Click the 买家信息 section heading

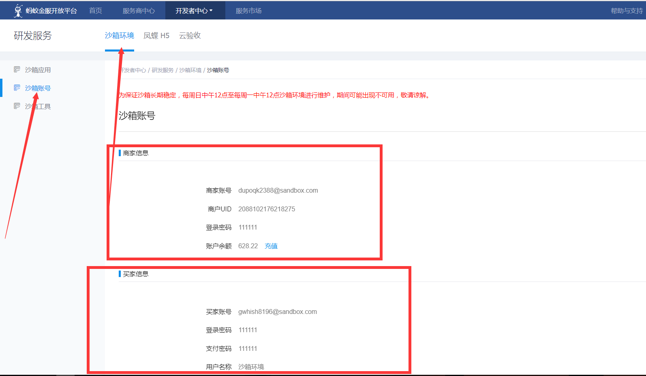[x=136, y=274]
